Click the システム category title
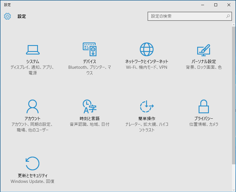 [33, 62]
